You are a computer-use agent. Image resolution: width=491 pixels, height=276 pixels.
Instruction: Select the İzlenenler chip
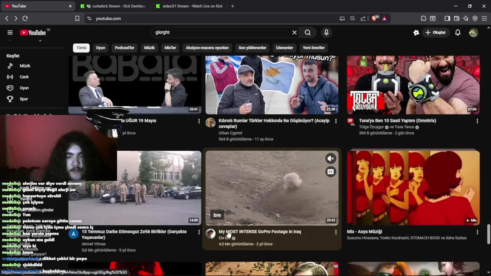tap(285, 48)
